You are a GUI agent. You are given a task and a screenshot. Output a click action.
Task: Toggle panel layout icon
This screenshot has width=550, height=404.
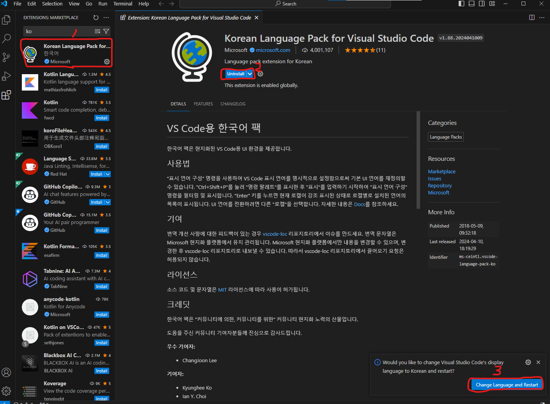(x=472, y=4)
